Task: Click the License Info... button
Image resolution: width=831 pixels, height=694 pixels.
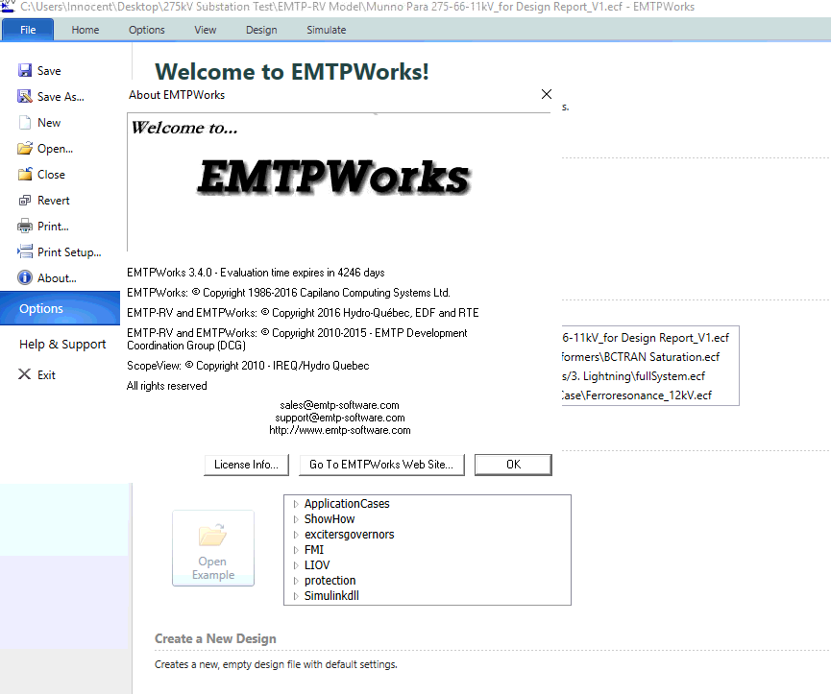Action: [x=247, y=465]
